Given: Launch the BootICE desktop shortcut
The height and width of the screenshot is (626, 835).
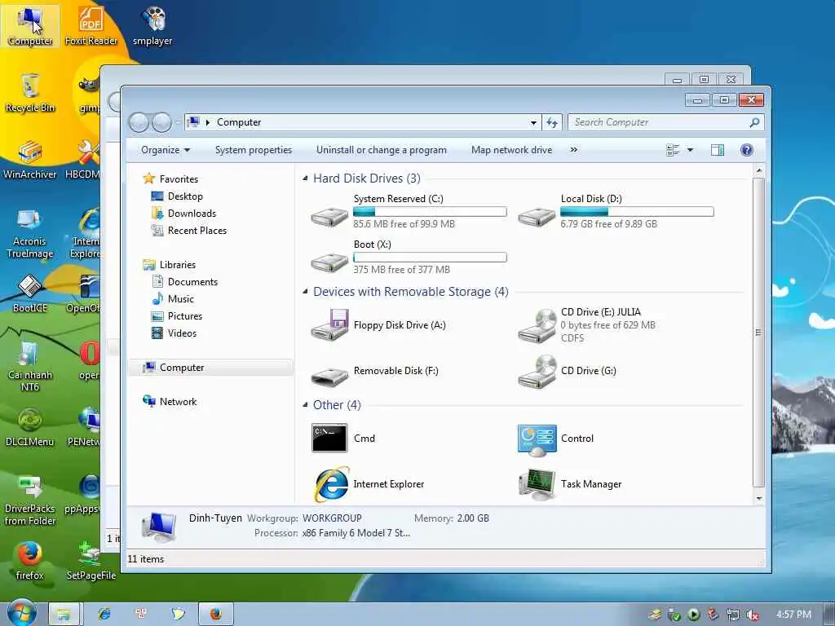Looking at the screenshot, I should (x=30, y=293).
